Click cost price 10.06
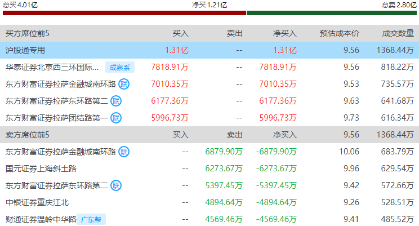This screenshot has height=226, width=419. pyautogui.click(x=349, y=152)
